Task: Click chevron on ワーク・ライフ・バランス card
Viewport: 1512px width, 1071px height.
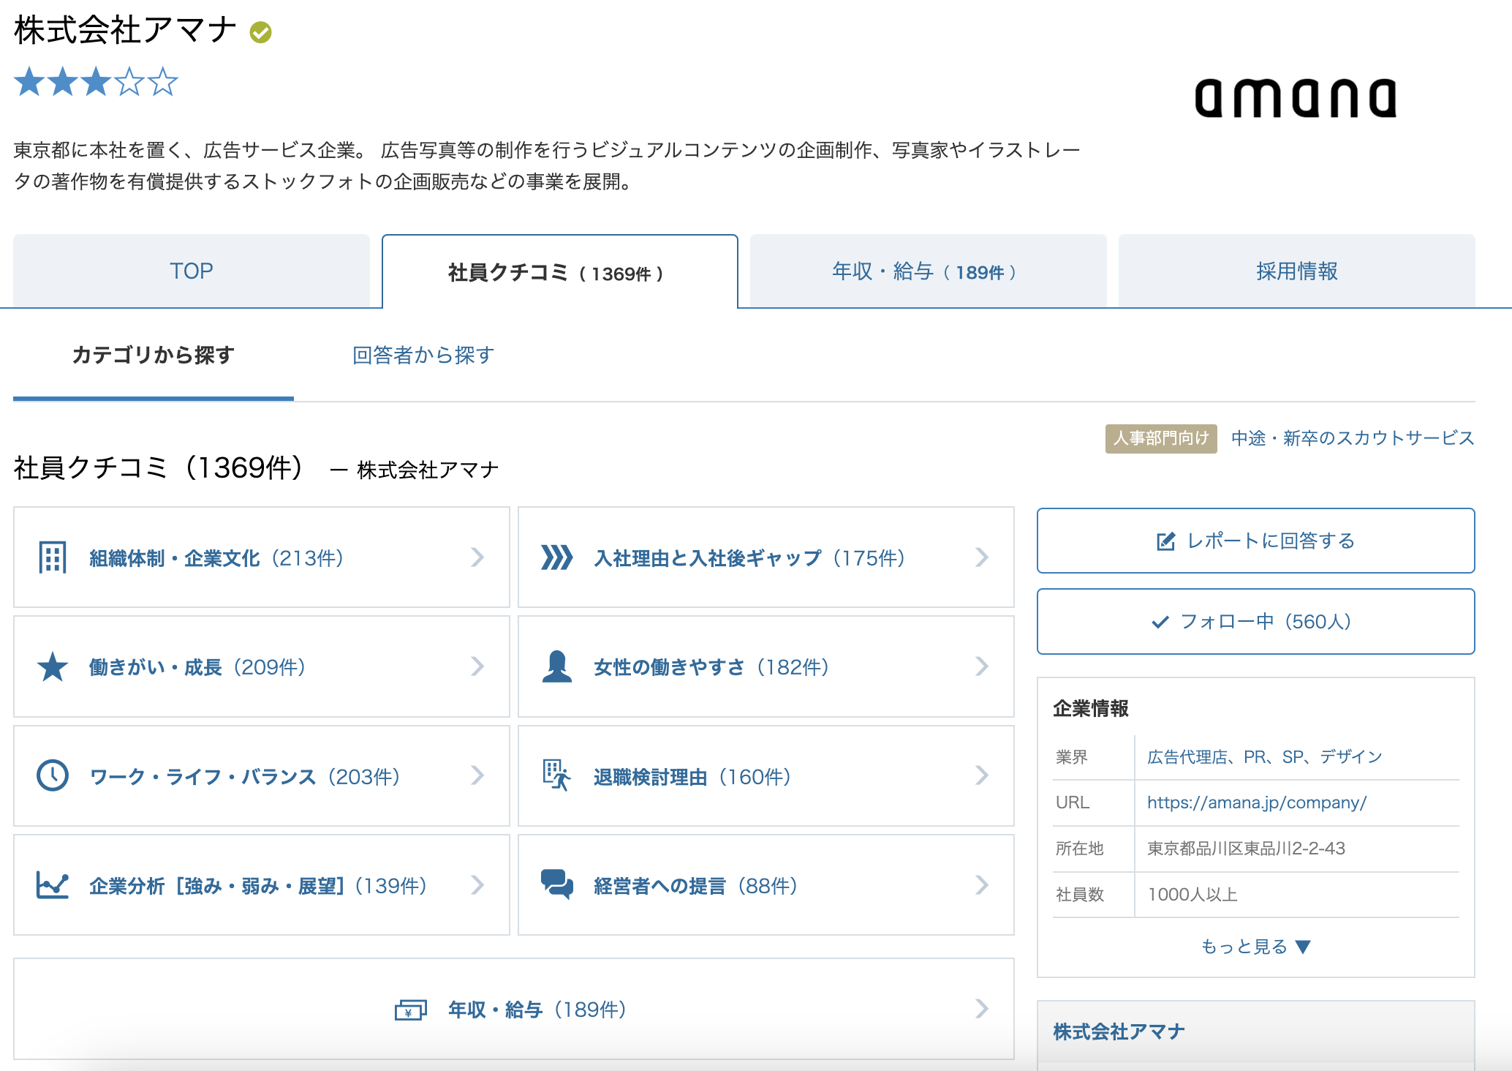Action: click(x=477, y=775)
